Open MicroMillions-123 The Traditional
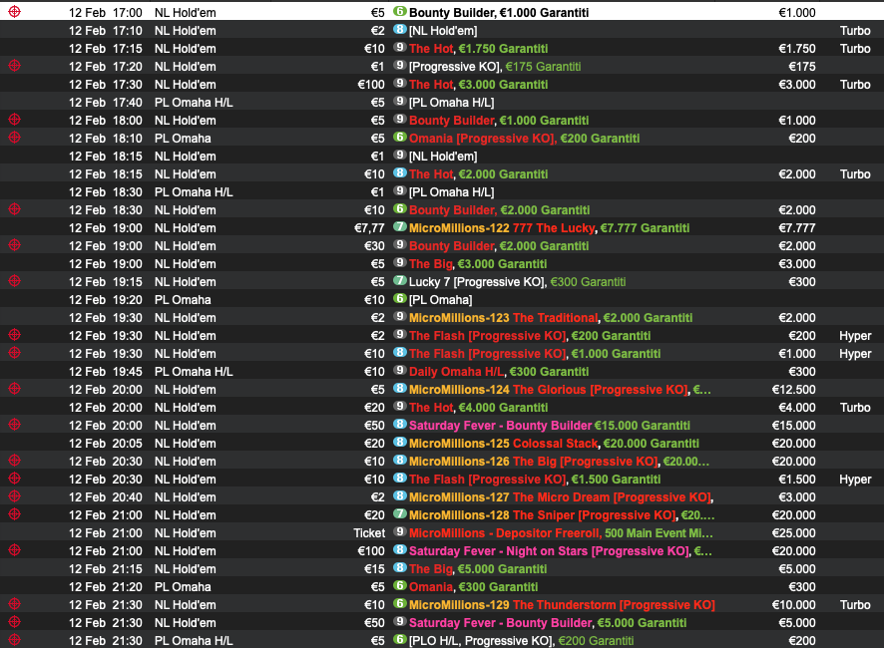This screenshot has height=648, width=884. [x=550, y=318]
